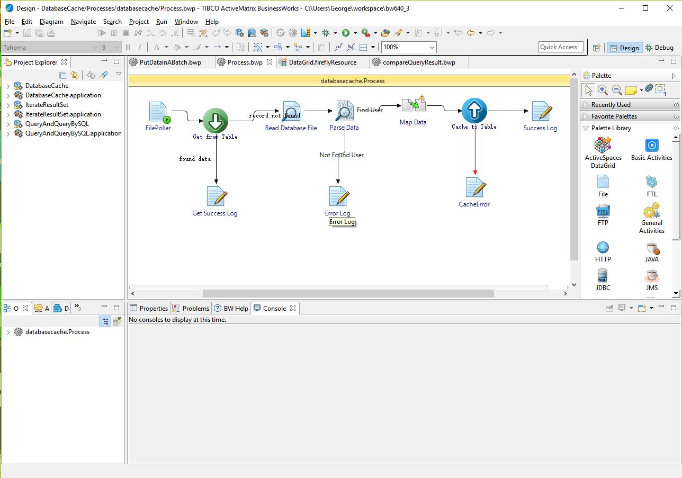Expand the DatabaseCache project node
Viewport: 682px width, 478px height.
click(8, 86)
